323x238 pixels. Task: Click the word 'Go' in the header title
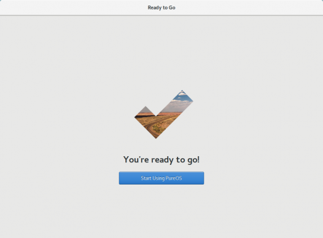(x=172, y=7)
